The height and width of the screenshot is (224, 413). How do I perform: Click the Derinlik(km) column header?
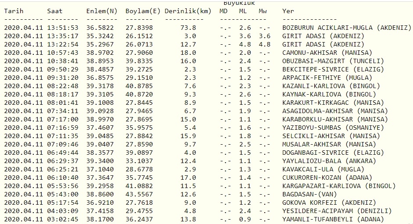pyautogui.click(x=187, y=11)
